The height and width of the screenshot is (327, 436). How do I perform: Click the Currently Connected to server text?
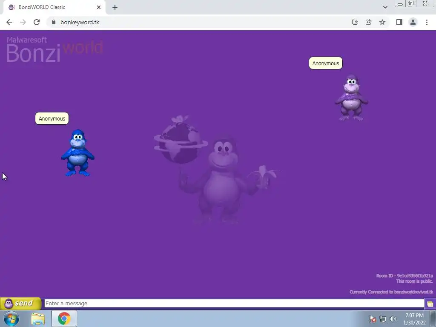[391, 292]
